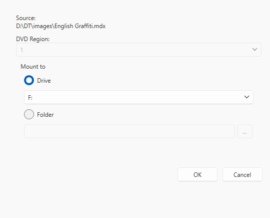Click the empty folder path input field

[x=129, y=131]
